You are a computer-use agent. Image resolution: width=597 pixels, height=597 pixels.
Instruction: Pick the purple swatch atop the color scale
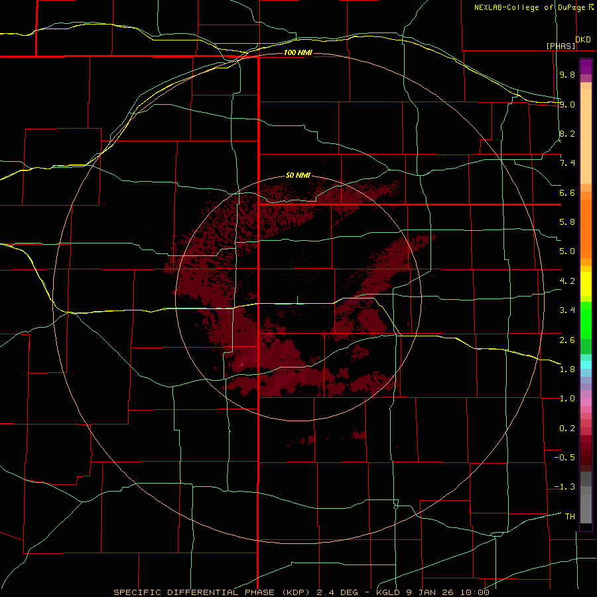pos(586,66)
